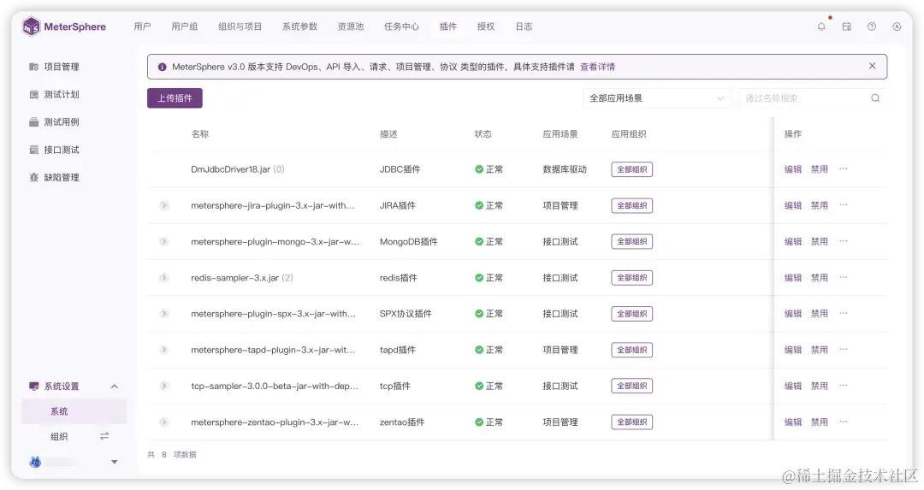
Task: Open the 全部应用场景 dropdown
Action: pos(656,98)
